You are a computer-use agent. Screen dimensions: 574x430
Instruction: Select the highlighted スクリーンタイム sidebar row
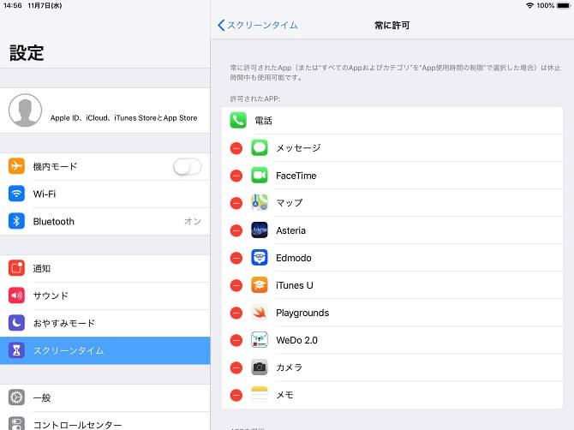click(105, 351)
